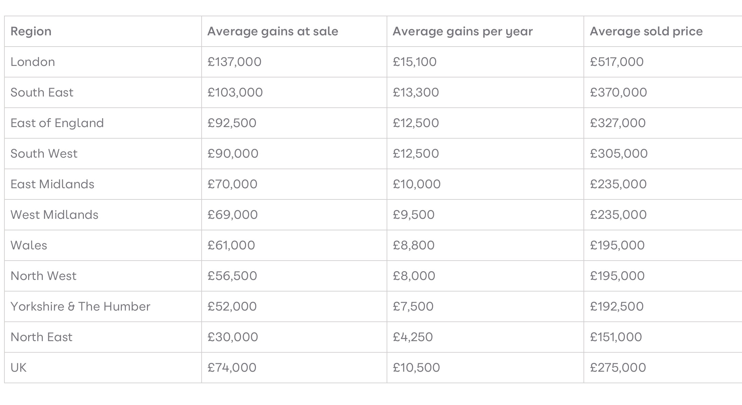
Task: Click West Midlands' £9,500 gains per year
Action: [x=413, y=215]
